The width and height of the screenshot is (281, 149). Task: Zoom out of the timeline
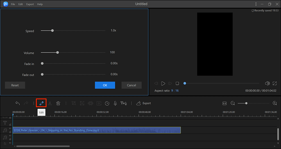[x=233, y=103]
